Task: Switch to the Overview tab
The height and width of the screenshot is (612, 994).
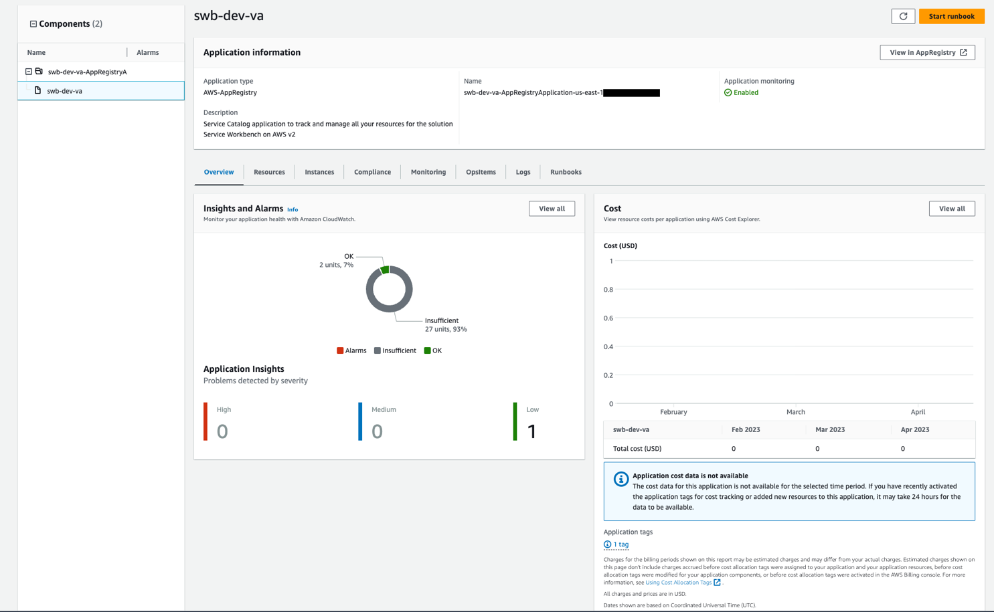Action: 219,172
